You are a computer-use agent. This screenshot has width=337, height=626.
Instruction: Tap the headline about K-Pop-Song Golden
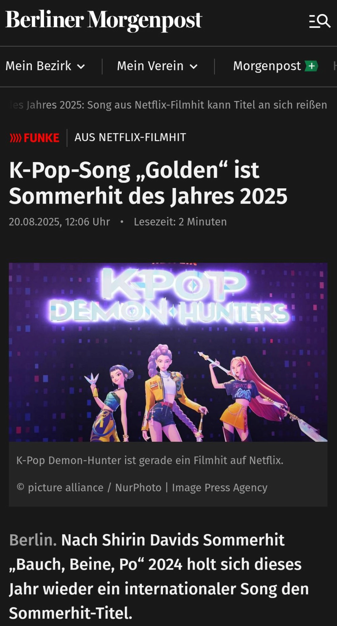pos(148,183)
